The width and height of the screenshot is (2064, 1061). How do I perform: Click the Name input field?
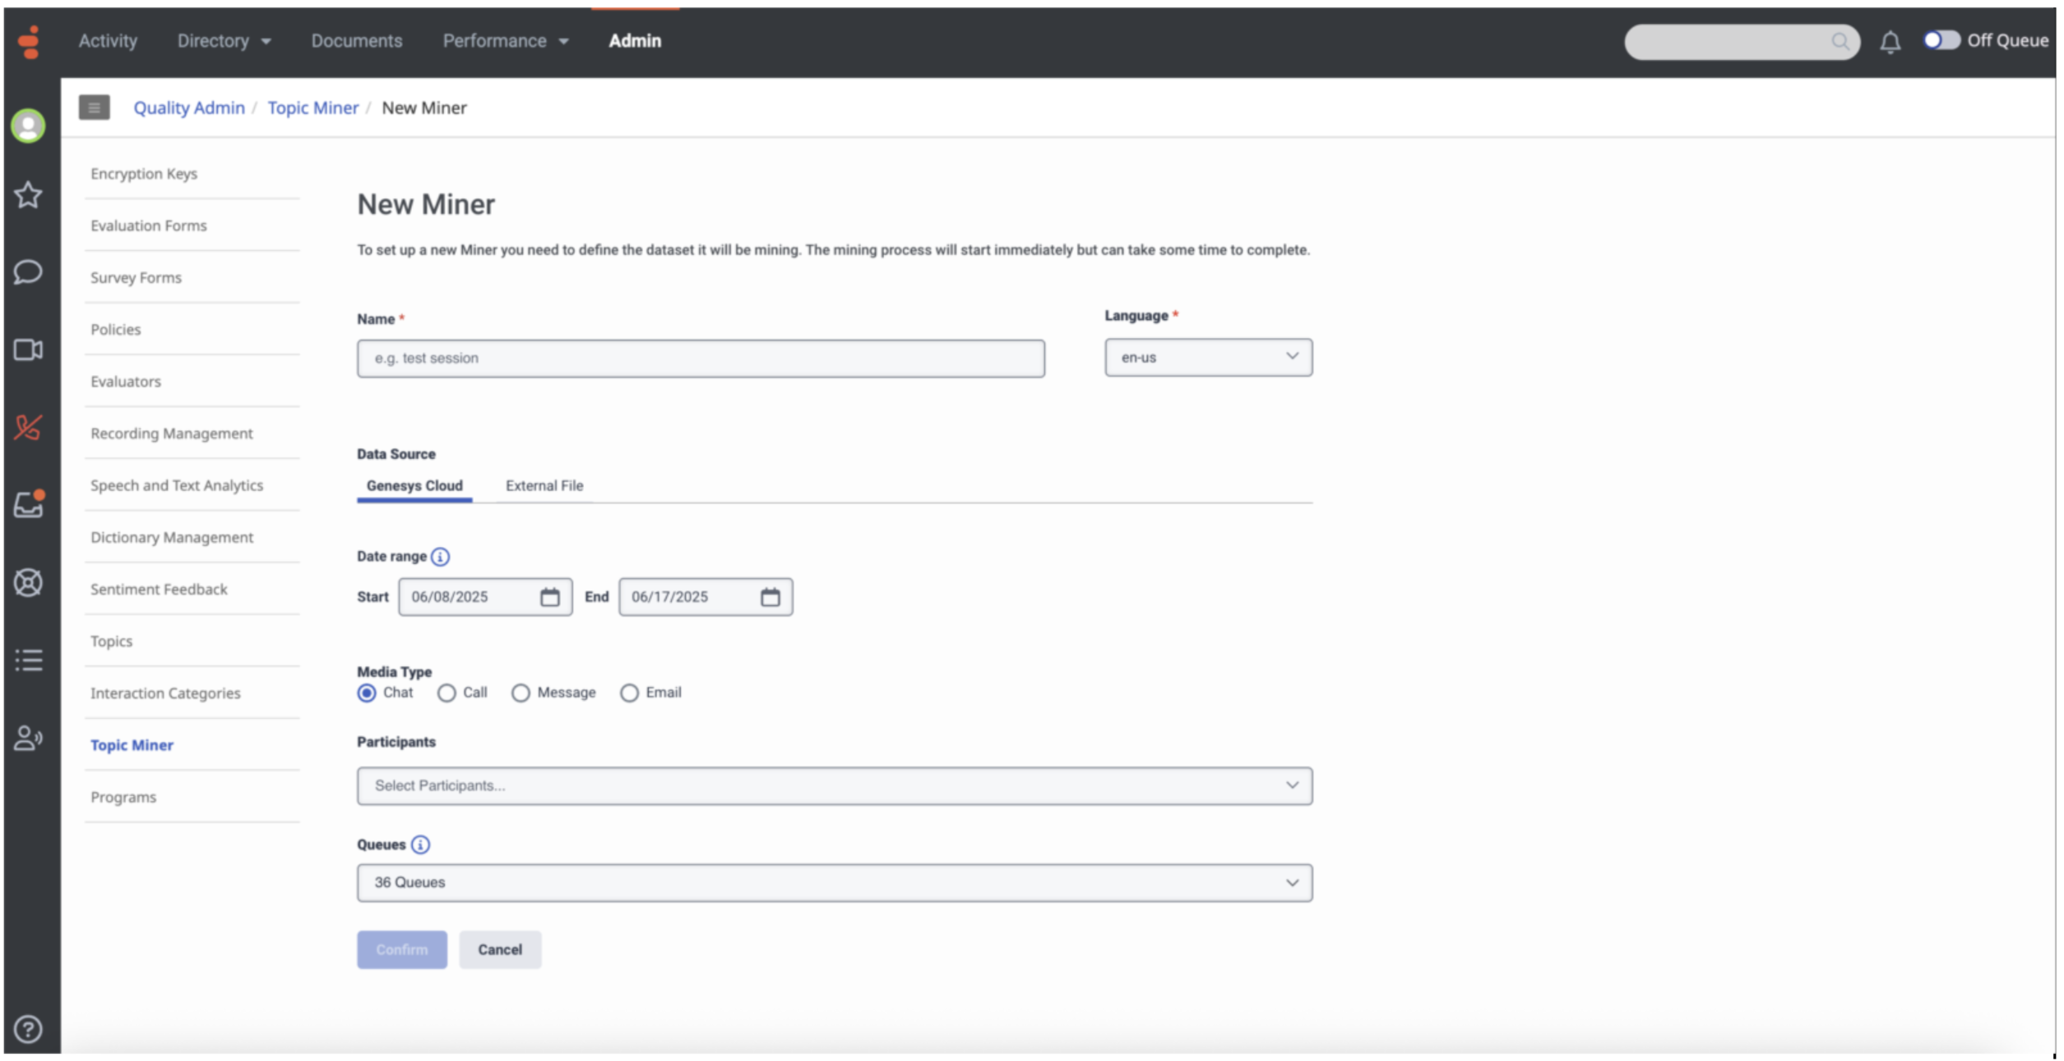pyautogui.click(x=700, y=359)
